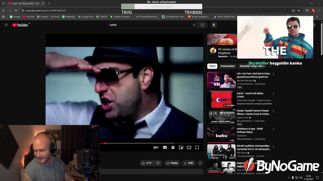Open the Google bookmark

point(15,17)
